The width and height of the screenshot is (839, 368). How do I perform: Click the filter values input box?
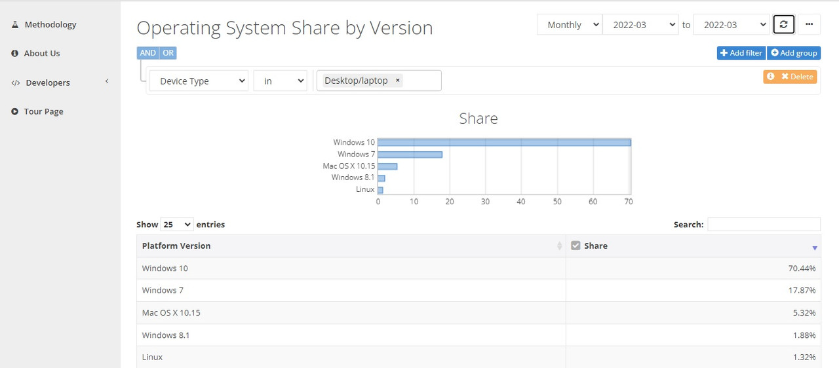[x=379, y=81]
